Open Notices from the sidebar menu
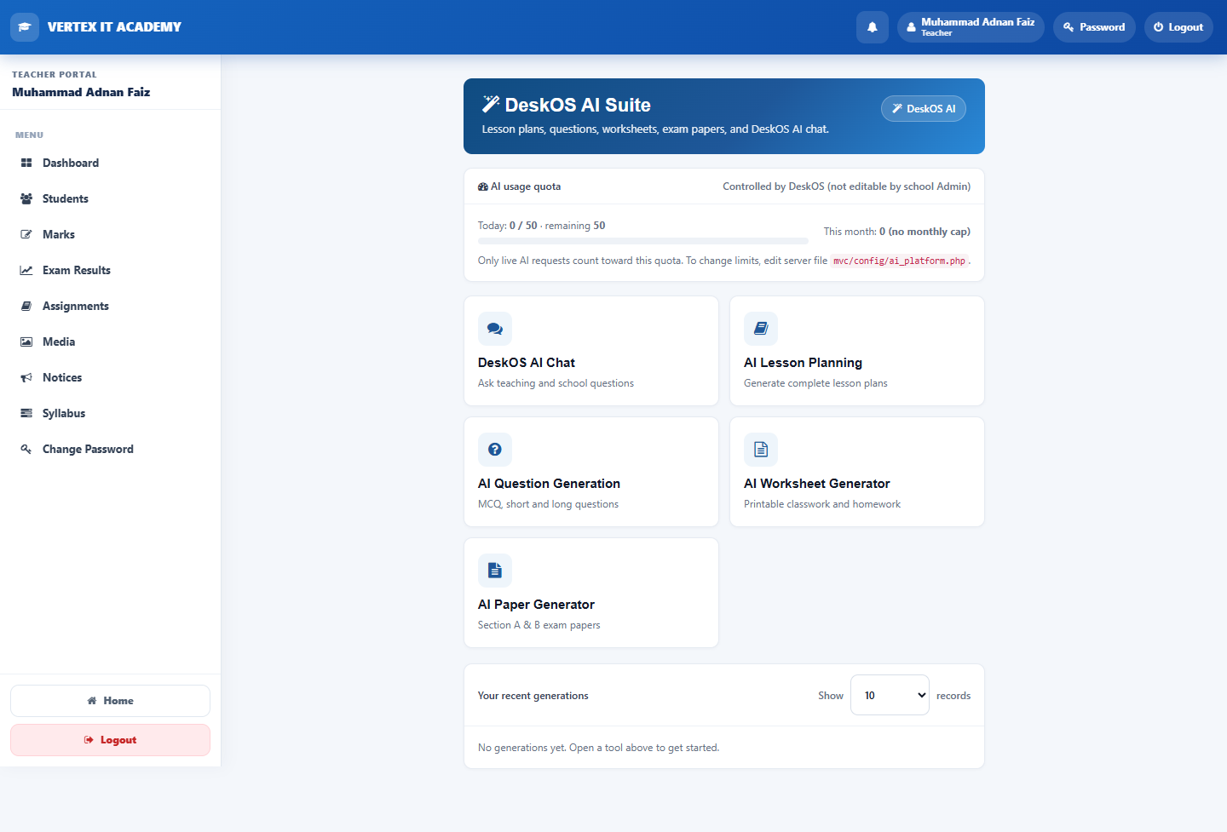This screenshot has width=1227, height=832. point(111,377)
